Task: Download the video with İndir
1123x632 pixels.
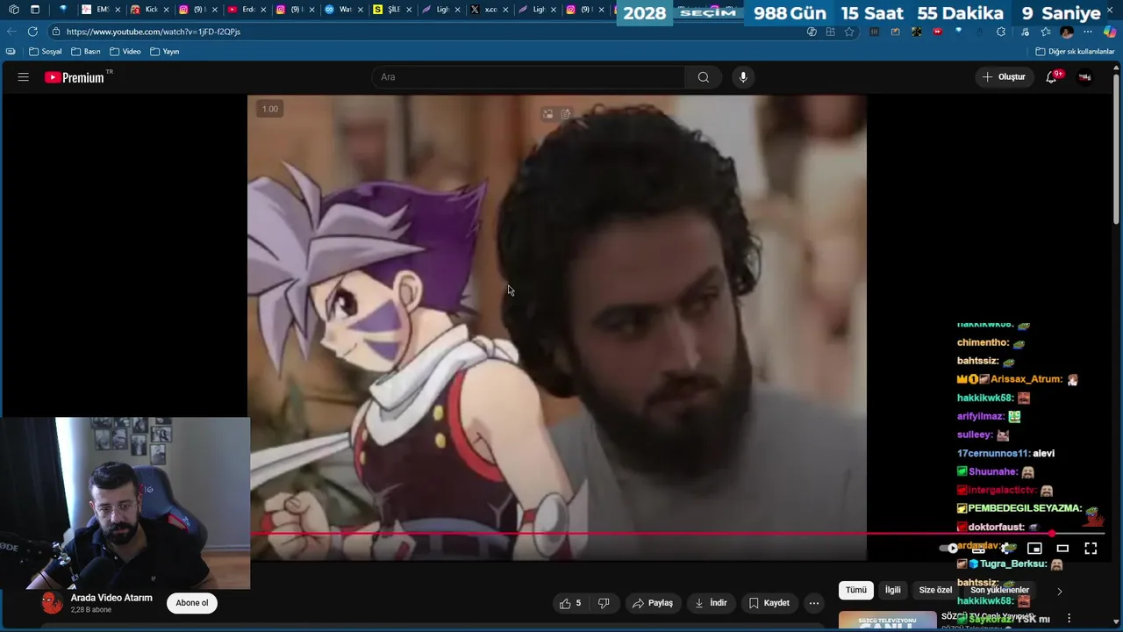Action: click(x=711, y=603)
